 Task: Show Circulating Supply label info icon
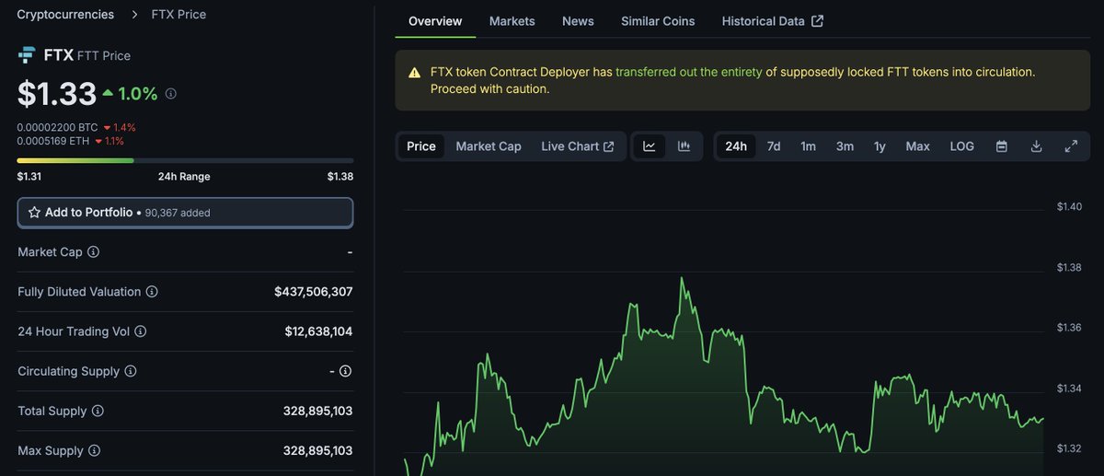tap(131, 371)
